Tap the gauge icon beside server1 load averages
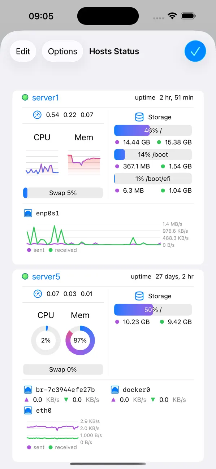Image resolution: width=216 pixels, height=469 pixels. click(x=37, y=115)
